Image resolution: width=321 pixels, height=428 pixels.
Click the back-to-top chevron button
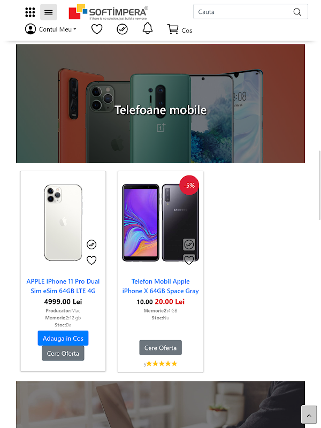pos(309,415)
